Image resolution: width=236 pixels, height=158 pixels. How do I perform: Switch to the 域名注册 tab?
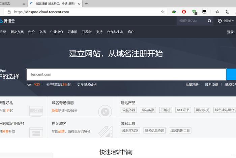point(55,4)
